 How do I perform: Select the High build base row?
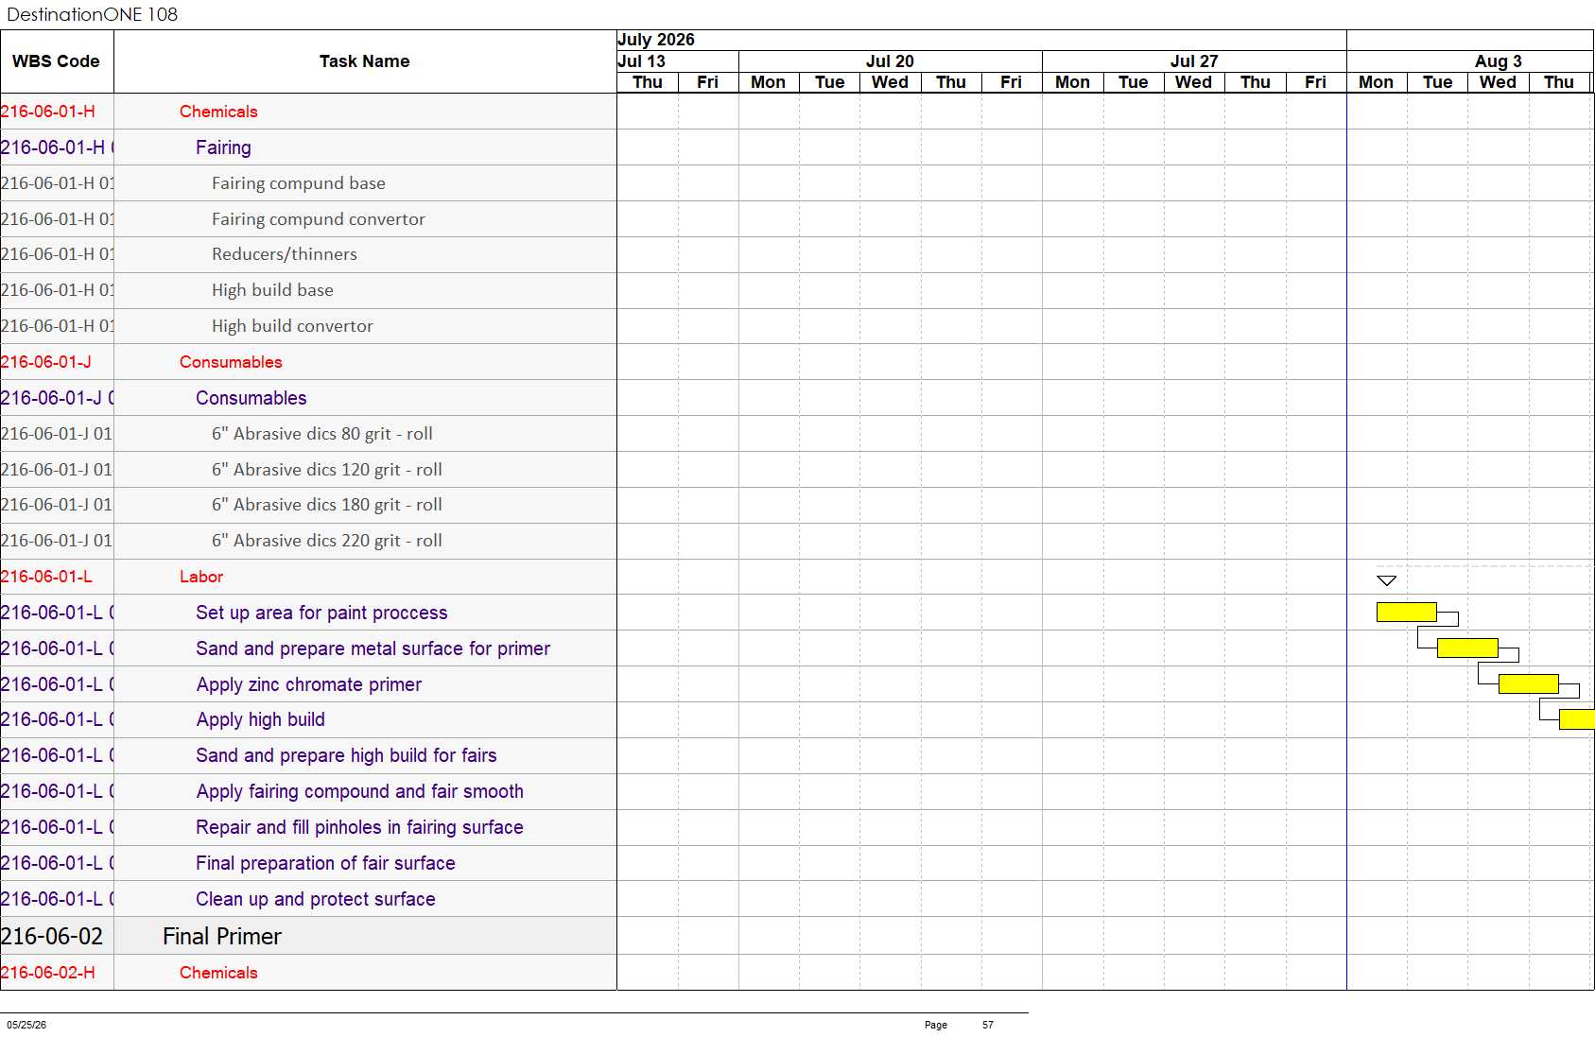point(308,290)
